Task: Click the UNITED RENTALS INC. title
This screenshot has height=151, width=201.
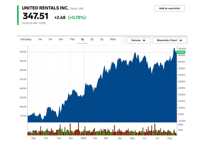Action: click(x=45, y=8)
